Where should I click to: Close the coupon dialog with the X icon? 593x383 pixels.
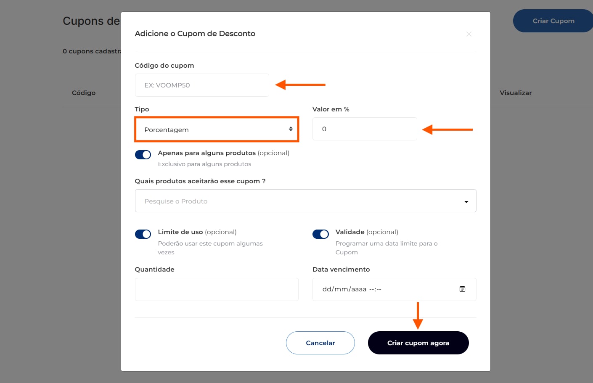469,34
